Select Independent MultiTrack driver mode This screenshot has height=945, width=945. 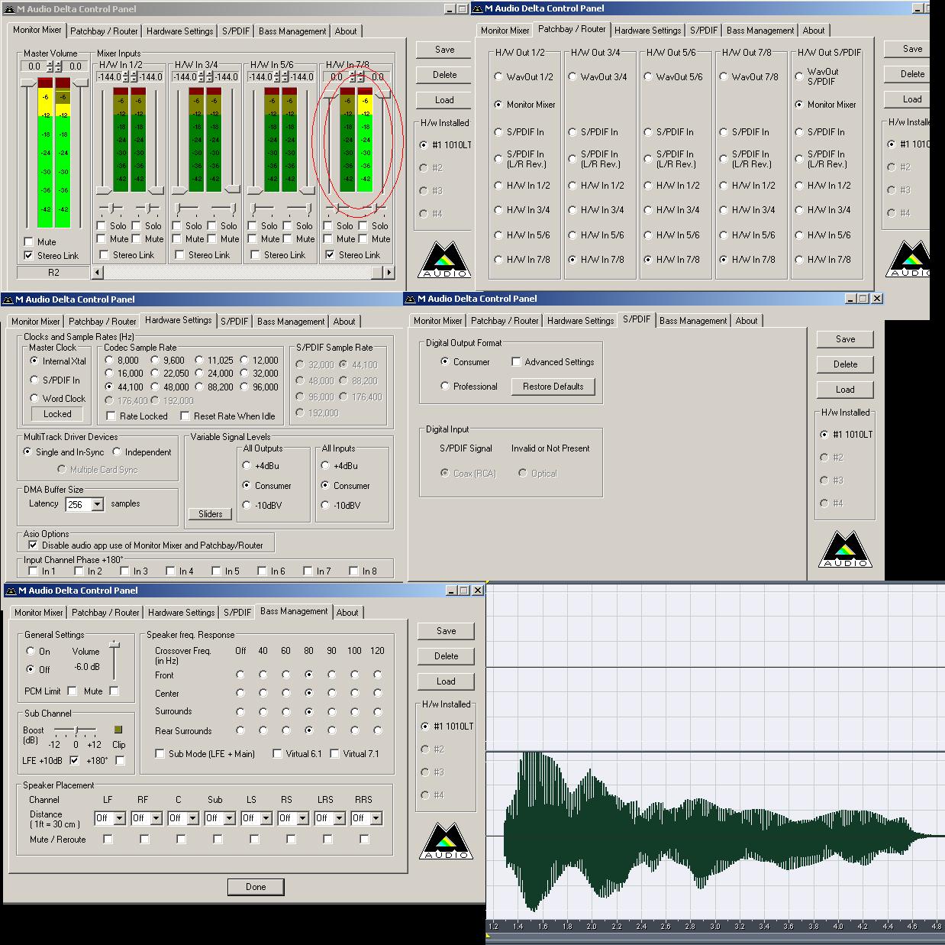117,452
